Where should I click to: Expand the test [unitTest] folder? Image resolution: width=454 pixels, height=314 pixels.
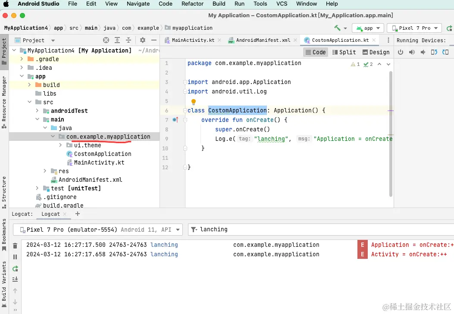tap(37, 188)
